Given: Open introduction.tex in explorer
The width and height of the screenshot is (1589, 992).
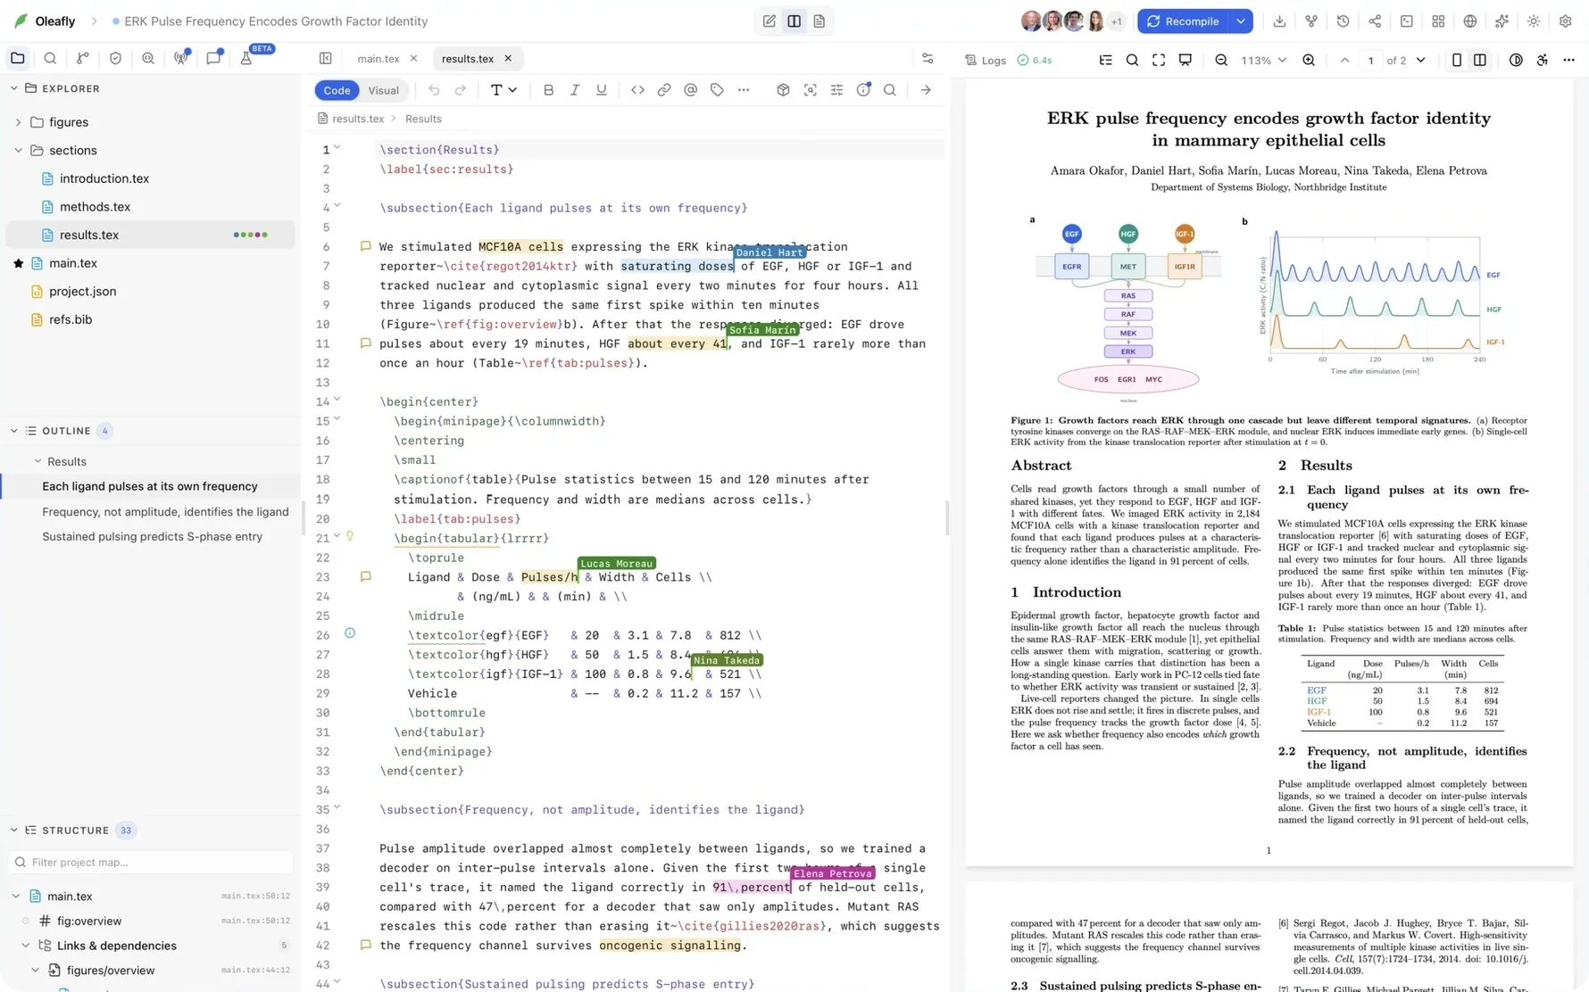Looking at the screenshot, I should (104, 178).
